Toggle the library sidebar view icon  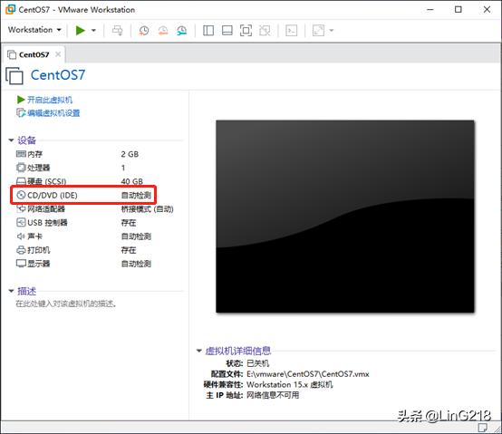pyautogui.click(x=208, y=31)
